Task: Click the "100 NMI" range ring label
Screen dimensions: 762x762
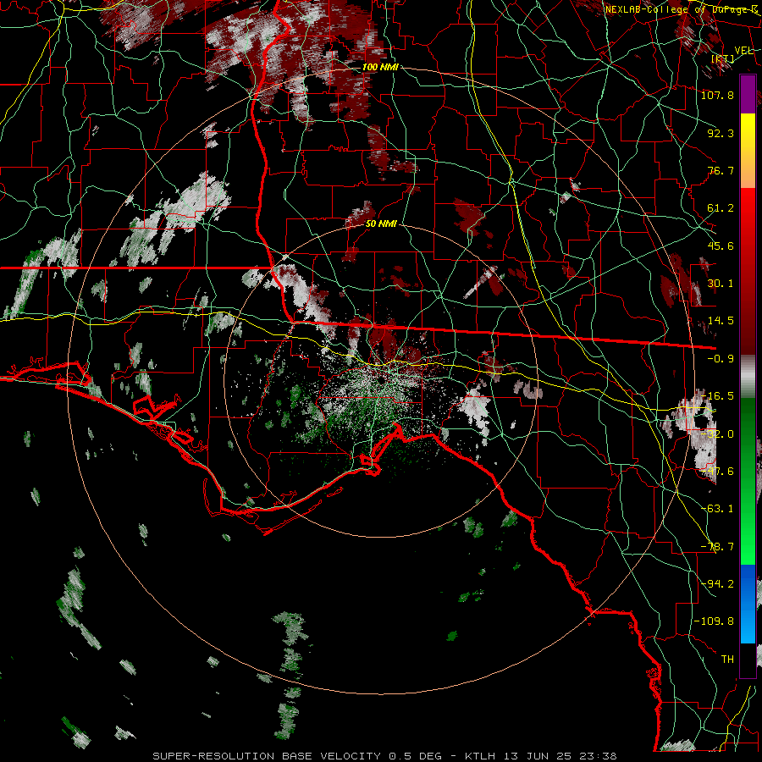Action: pyautogui.click(x=380, y=67)
